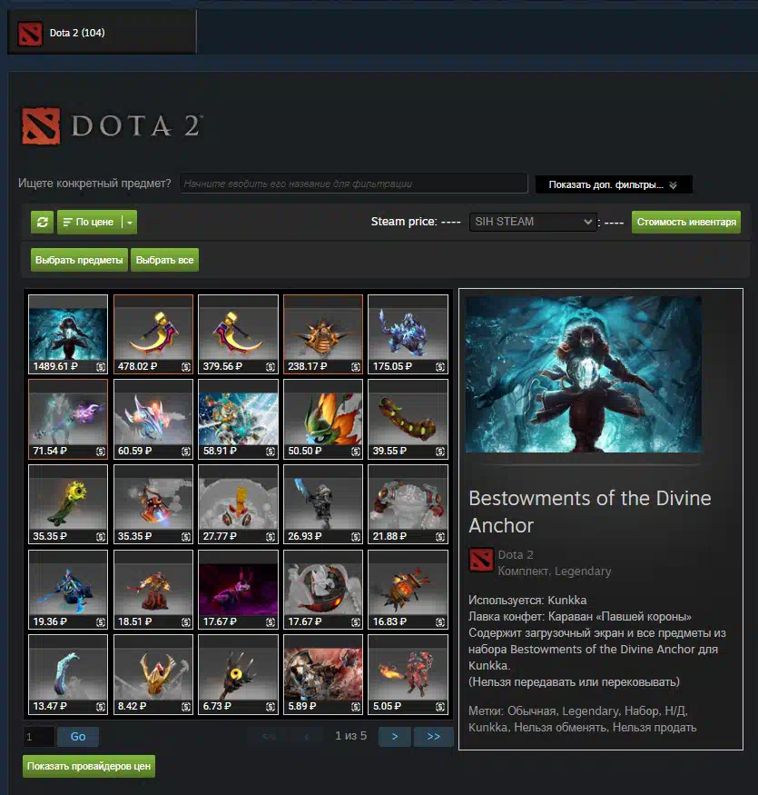Click the market icon on the 58.91 ₽ item
Viewport: 758px width, 795px height.
[x=271, y=452]
